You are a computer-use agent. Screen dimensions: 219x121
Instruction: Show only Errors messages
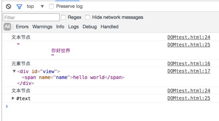click(x=22, y=27)
